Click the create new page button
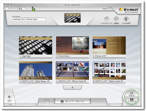This screenshot has height=111, width=146. (x=72, y=101)
